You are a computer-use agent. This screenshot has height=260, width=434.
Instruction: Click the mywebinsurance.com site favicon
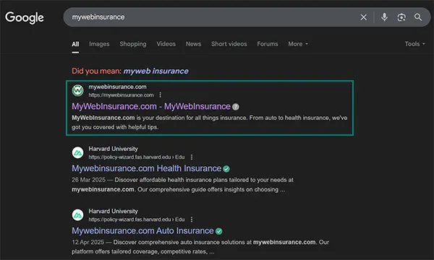[78, 90]
